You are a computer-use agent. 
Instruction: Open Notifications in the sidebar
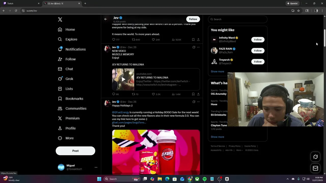(72, 49)
